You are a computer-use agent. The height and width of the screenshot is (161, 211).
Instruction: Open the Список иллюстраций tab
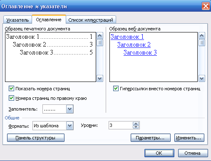click(91, 20)
